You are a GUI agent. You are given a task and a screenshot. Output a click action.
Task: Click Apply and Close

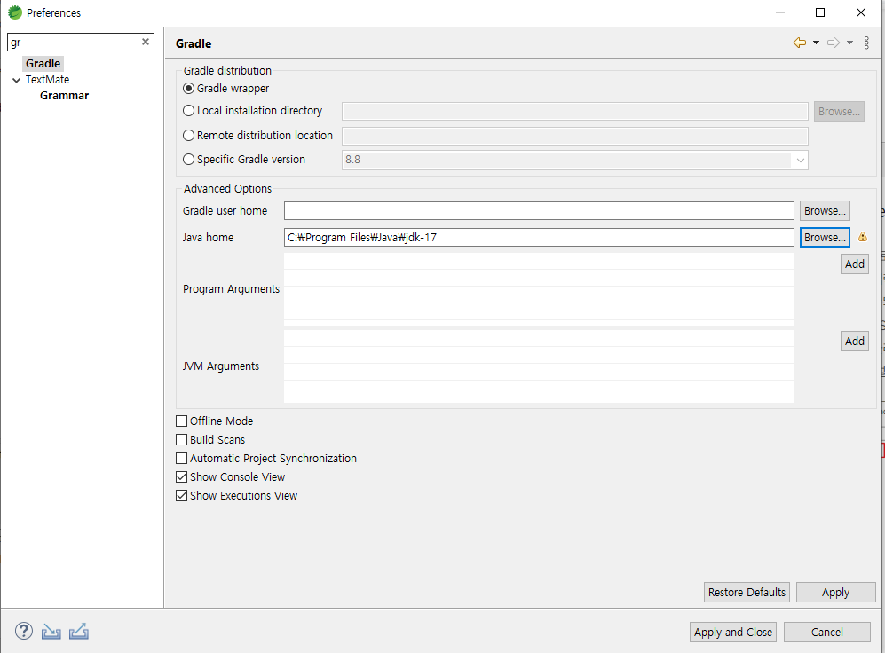[x=733, y=632]
